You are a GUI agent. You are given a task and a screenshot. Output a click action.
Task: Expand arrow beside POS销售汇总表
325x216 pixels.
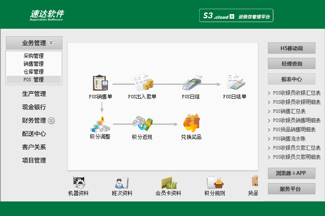pyautogui.click(x=269, y=112)
